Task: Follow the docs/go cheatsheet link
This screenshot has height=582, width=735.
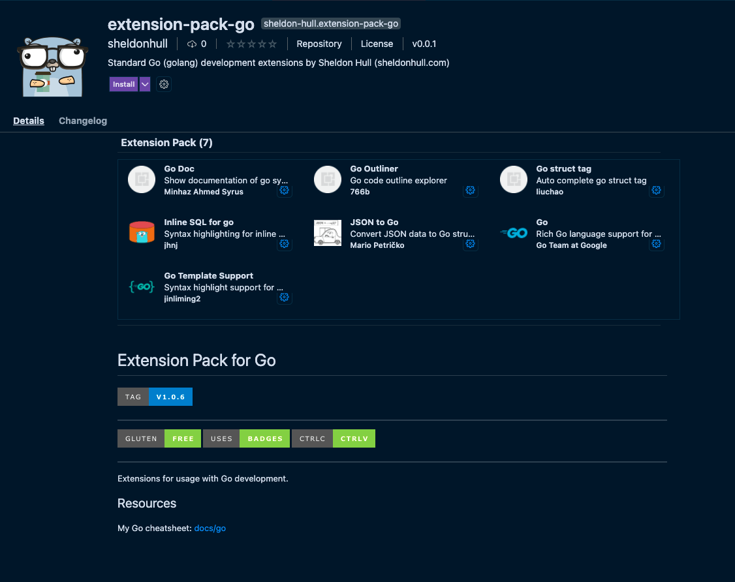Action: click(210, 528)
